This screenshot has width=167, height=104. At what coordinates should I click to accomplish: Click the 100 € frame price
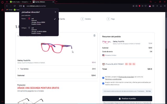(94, 62)
